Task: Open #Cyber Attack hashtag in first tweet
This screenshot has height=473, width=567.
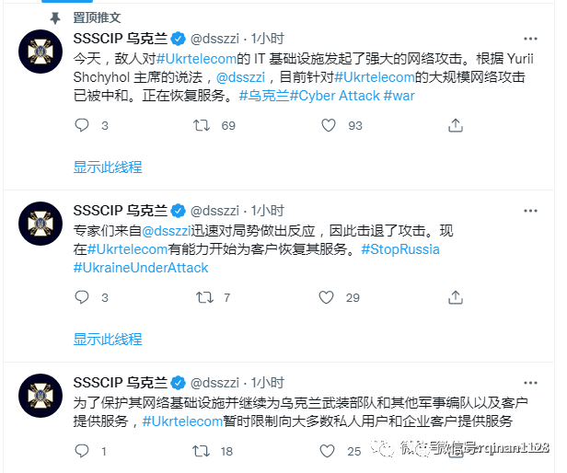Action: (335, 96)
